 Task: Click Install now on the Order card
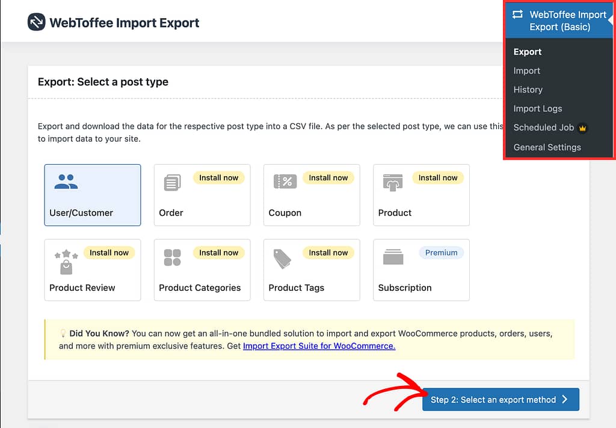(218, 177)
